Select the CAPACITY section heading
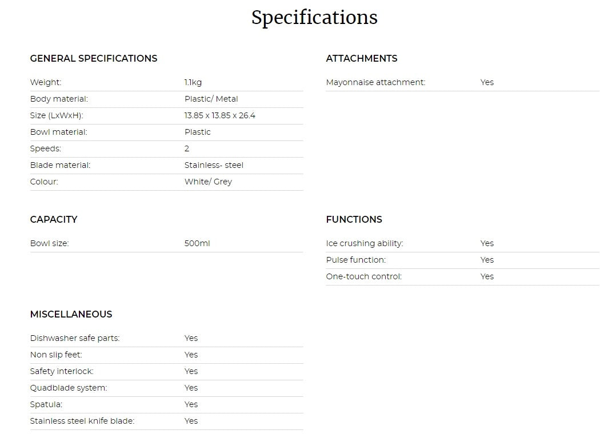 (54, 219)
